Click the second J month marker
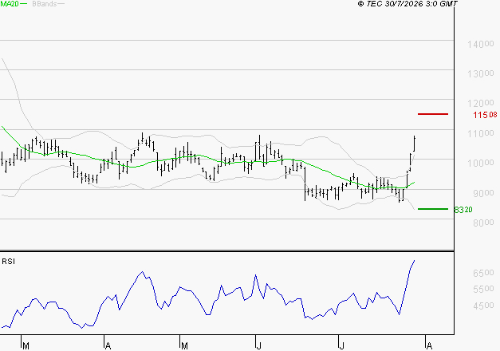 pyautogui.click(x=341, y=345)
